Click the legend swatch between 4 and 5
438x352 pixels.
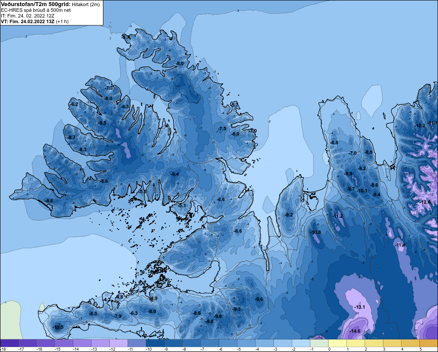pos(410,343)
